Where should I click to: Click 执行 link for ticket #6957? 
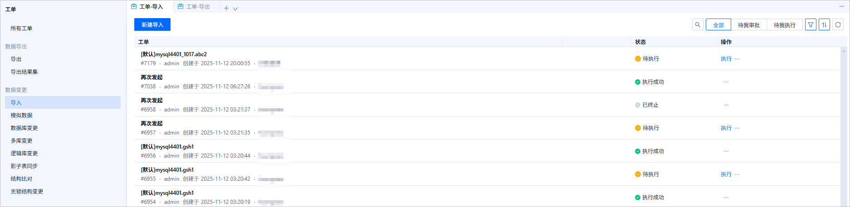(726, 128)
